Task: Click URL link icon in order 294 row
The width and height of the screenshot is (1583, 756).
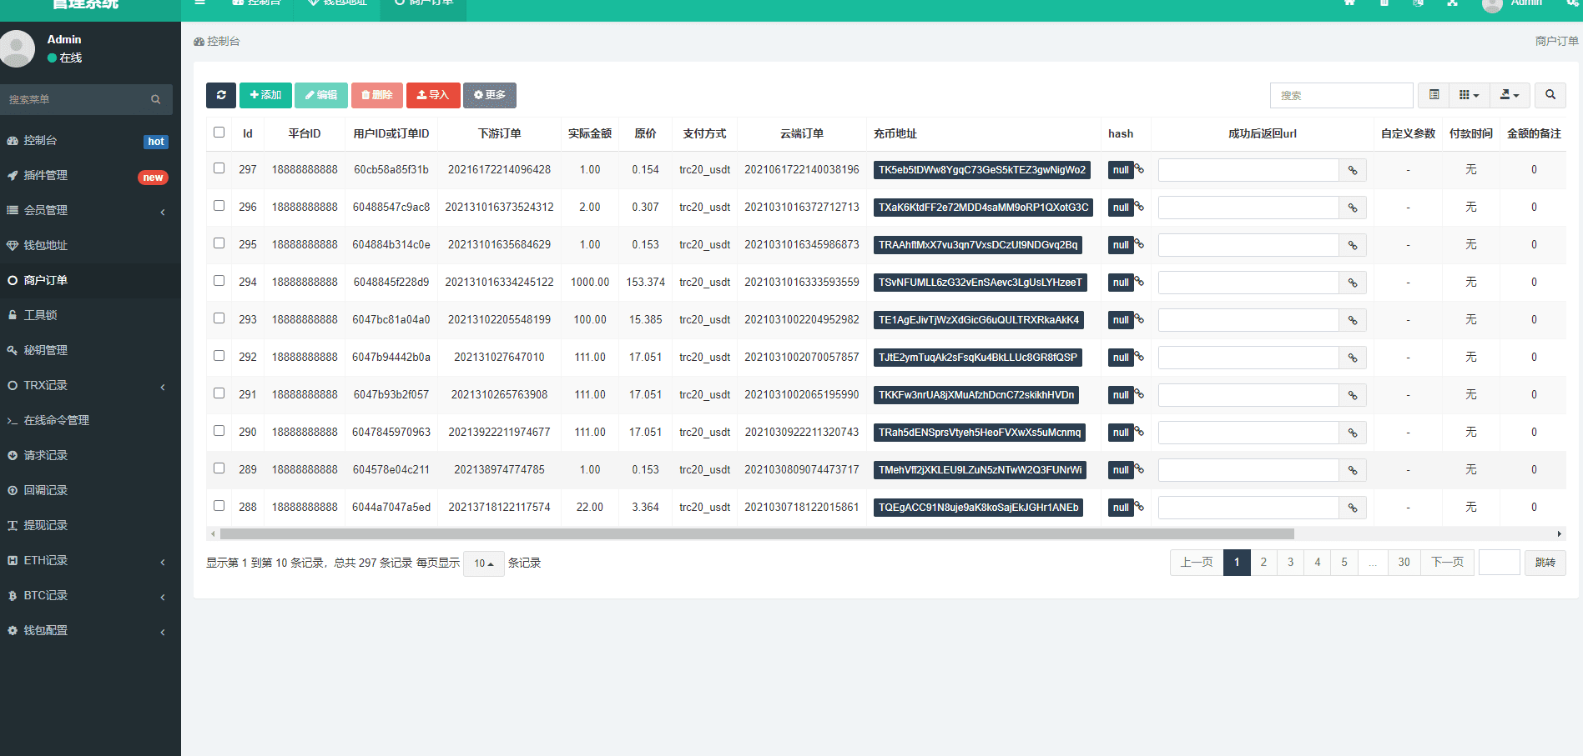Action: (x=1353, y=283)
